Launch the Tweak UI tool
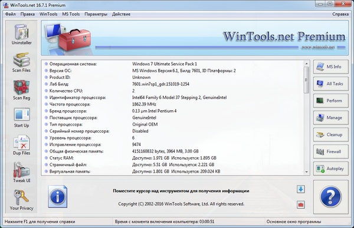Viewport: 354px width, 228px height. pyautogui.click(x=21, y=173)
